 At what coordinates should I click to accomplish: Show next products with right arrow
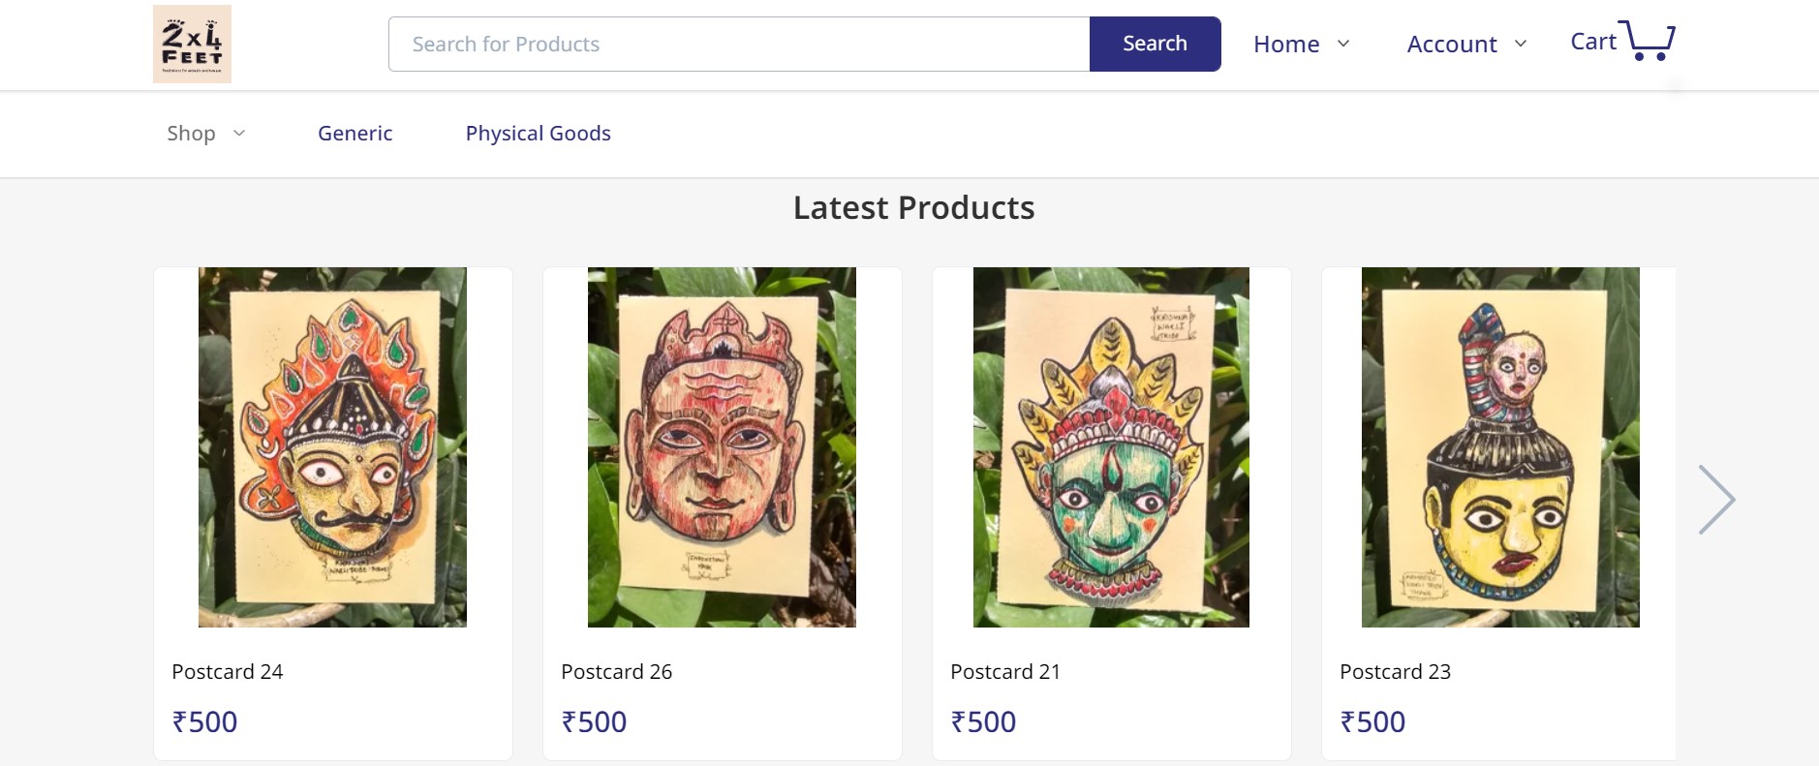point(1716,500)
